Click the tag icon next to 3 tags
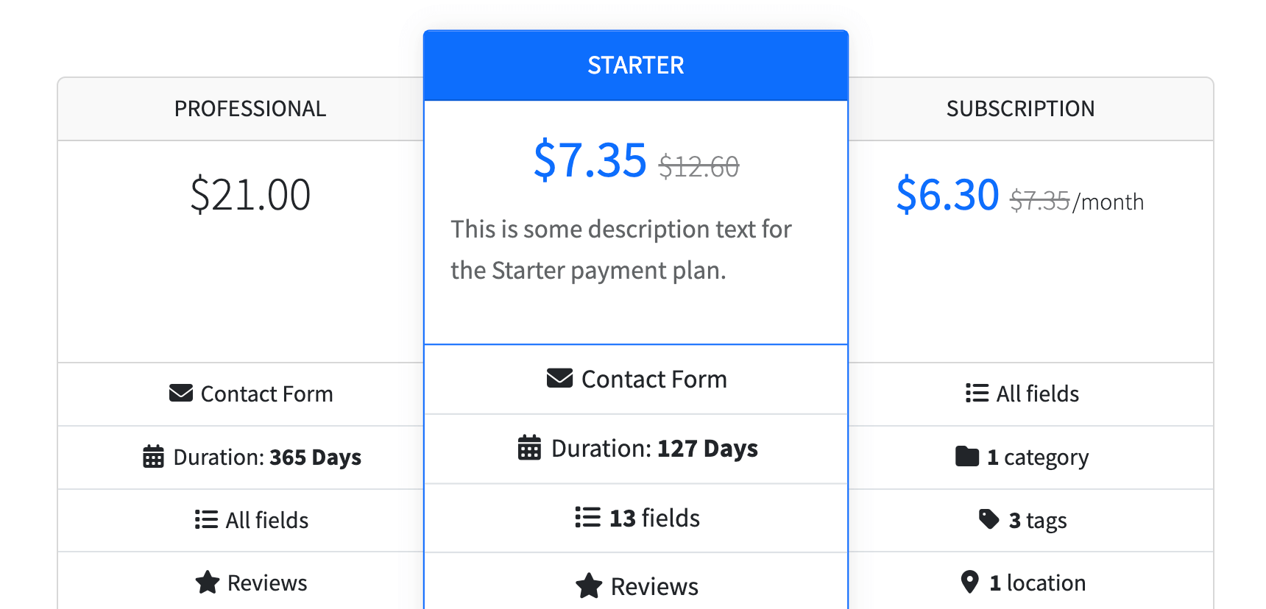 pos(989,519)
